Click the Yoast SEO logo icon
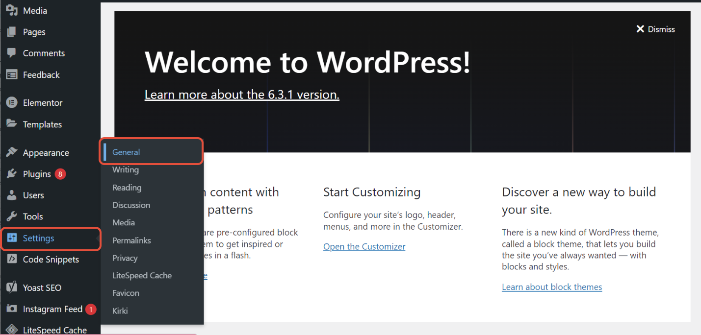The image size is (701, 335). [x=12, y=287]
